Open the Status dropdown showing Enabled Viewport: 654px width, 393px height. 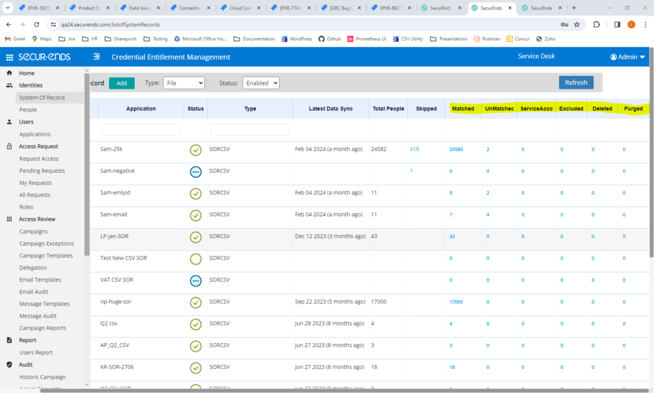tap(261, 83)
